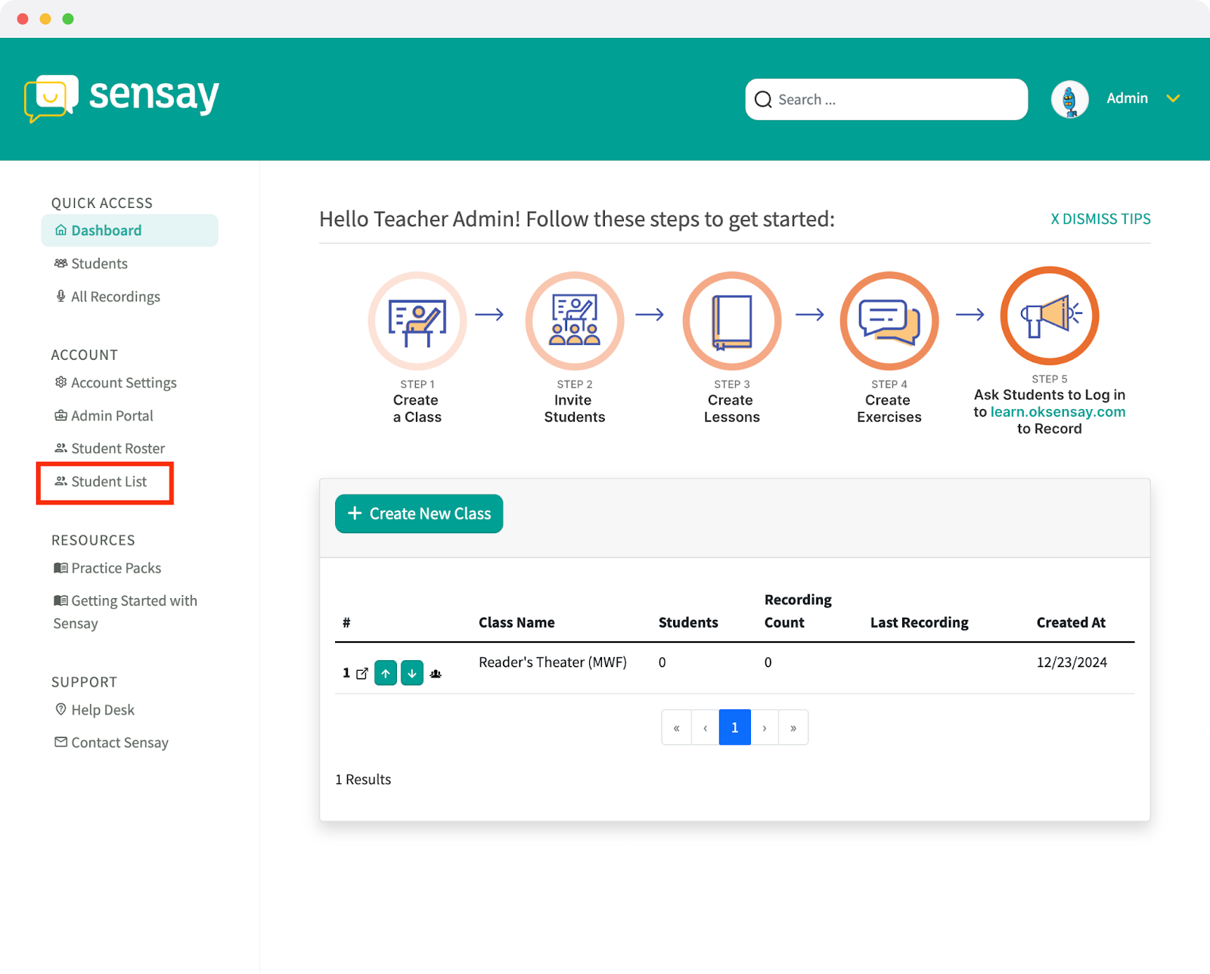Open Reader's Theater class via external link icon

362,673
